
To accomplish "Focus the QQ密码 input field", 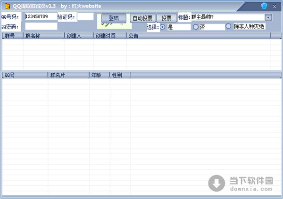I will (41, 26).
